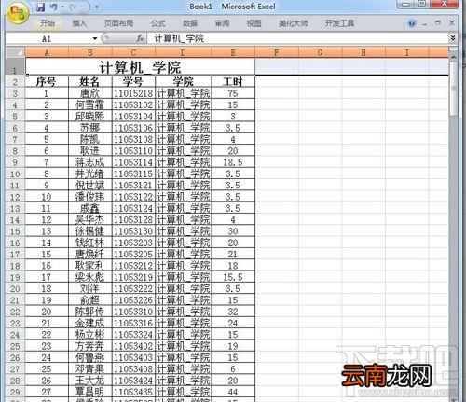
Task: Open the 开始 ribbon tab
Action: (x=48, y=23)
